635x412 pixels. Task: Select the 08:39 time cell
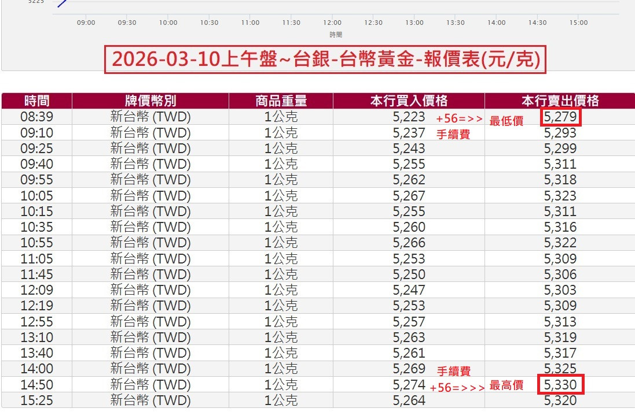(37, 117)
